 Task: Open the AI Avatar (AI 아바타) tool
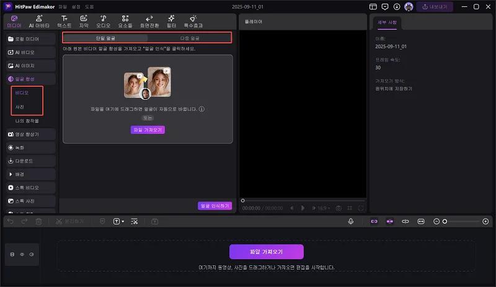[39, 22]
